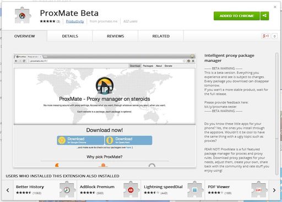Show previous related extensions with left arrow
The height and width of the screenshot is (202, 282).
[8, 190]
